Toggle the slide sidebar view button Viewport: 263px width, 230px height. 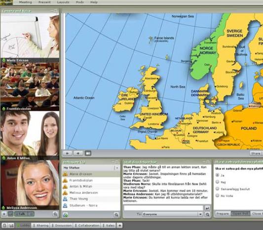(x=88, y=153)
